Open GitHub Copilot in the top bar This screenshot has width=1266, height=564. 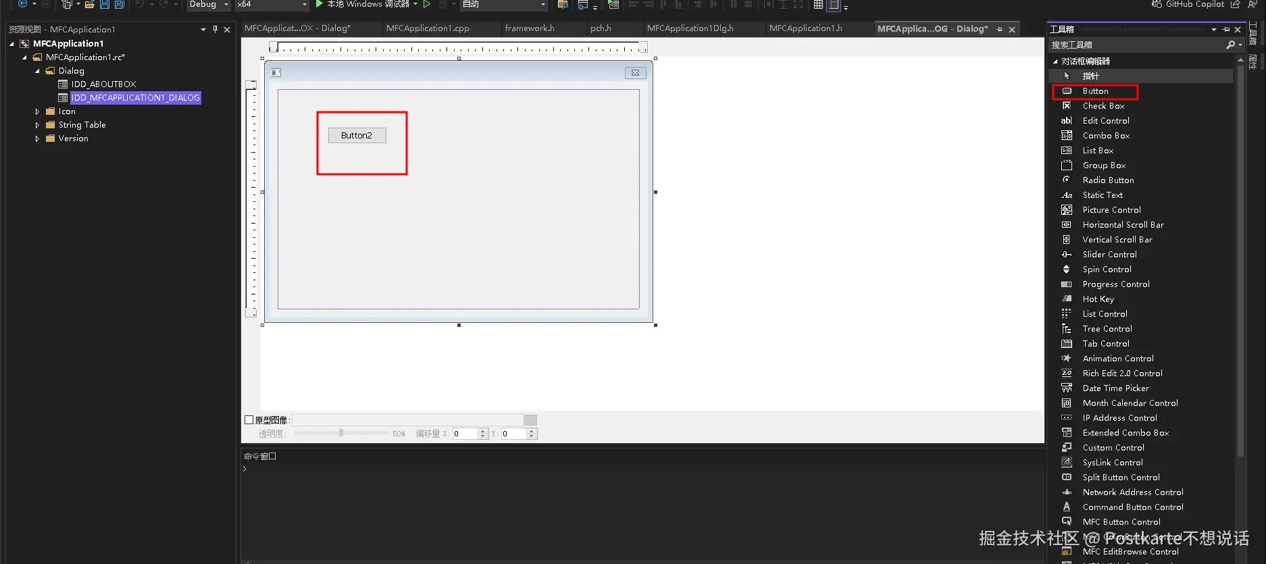click(1188, 4)
